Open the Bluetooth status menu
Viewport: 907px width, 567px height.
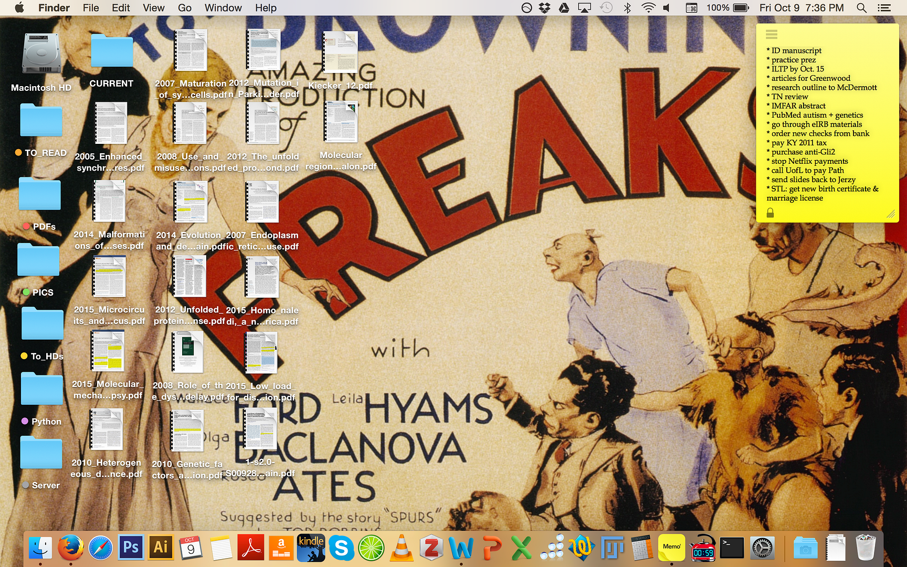tap(627, 8)
